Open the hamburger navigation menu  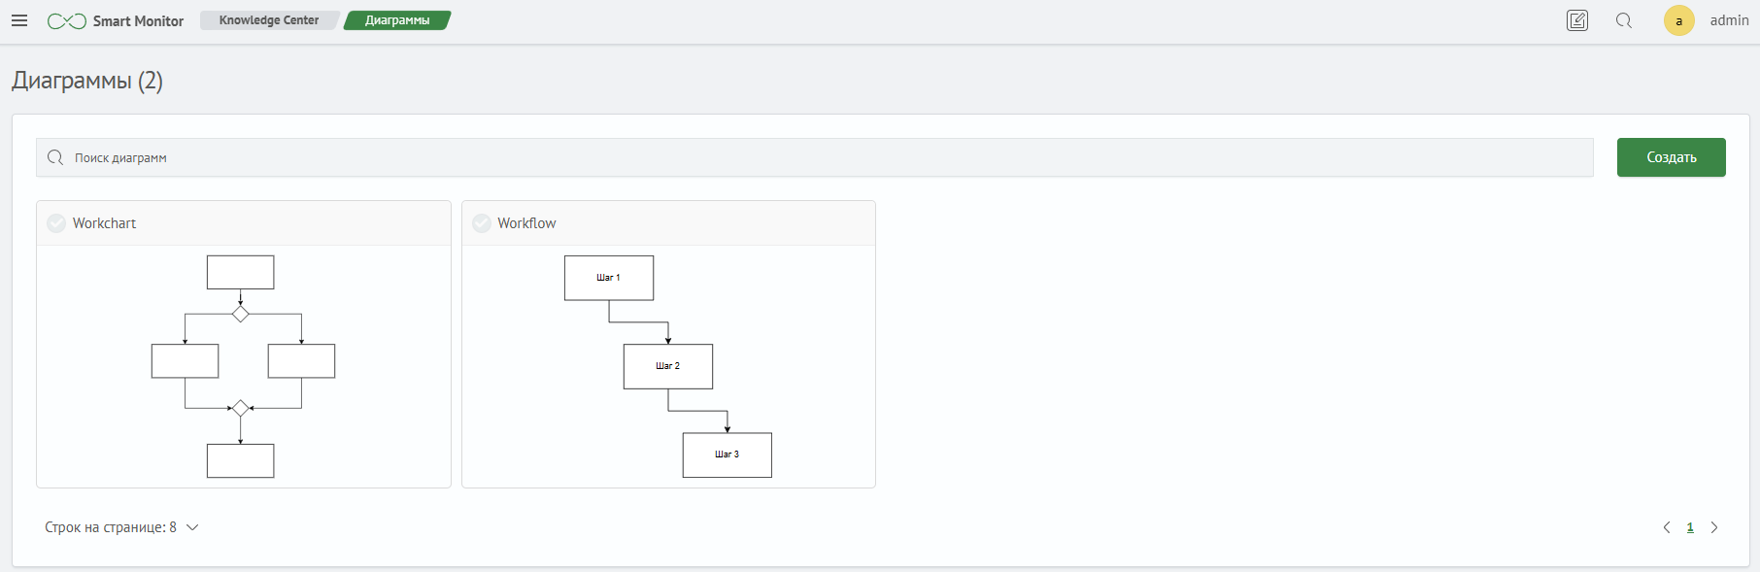pyautogui.click(x=19, y=20)
